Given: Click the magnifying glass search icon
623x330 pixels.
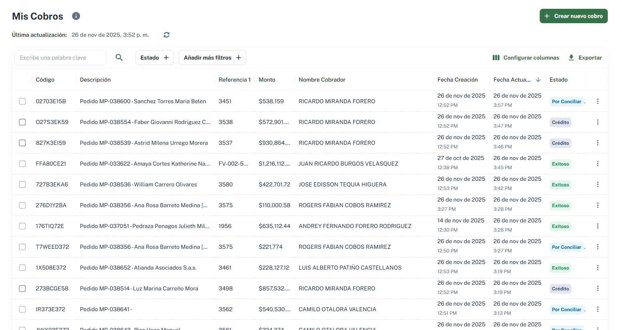Looking at the screenshot, I should (x=119, y=58).
